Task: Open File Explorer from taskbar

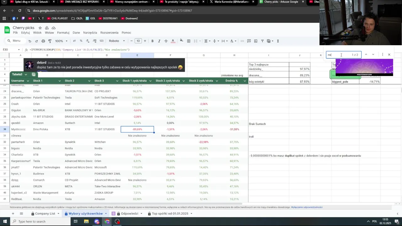Action: click(x=86, y=221)
